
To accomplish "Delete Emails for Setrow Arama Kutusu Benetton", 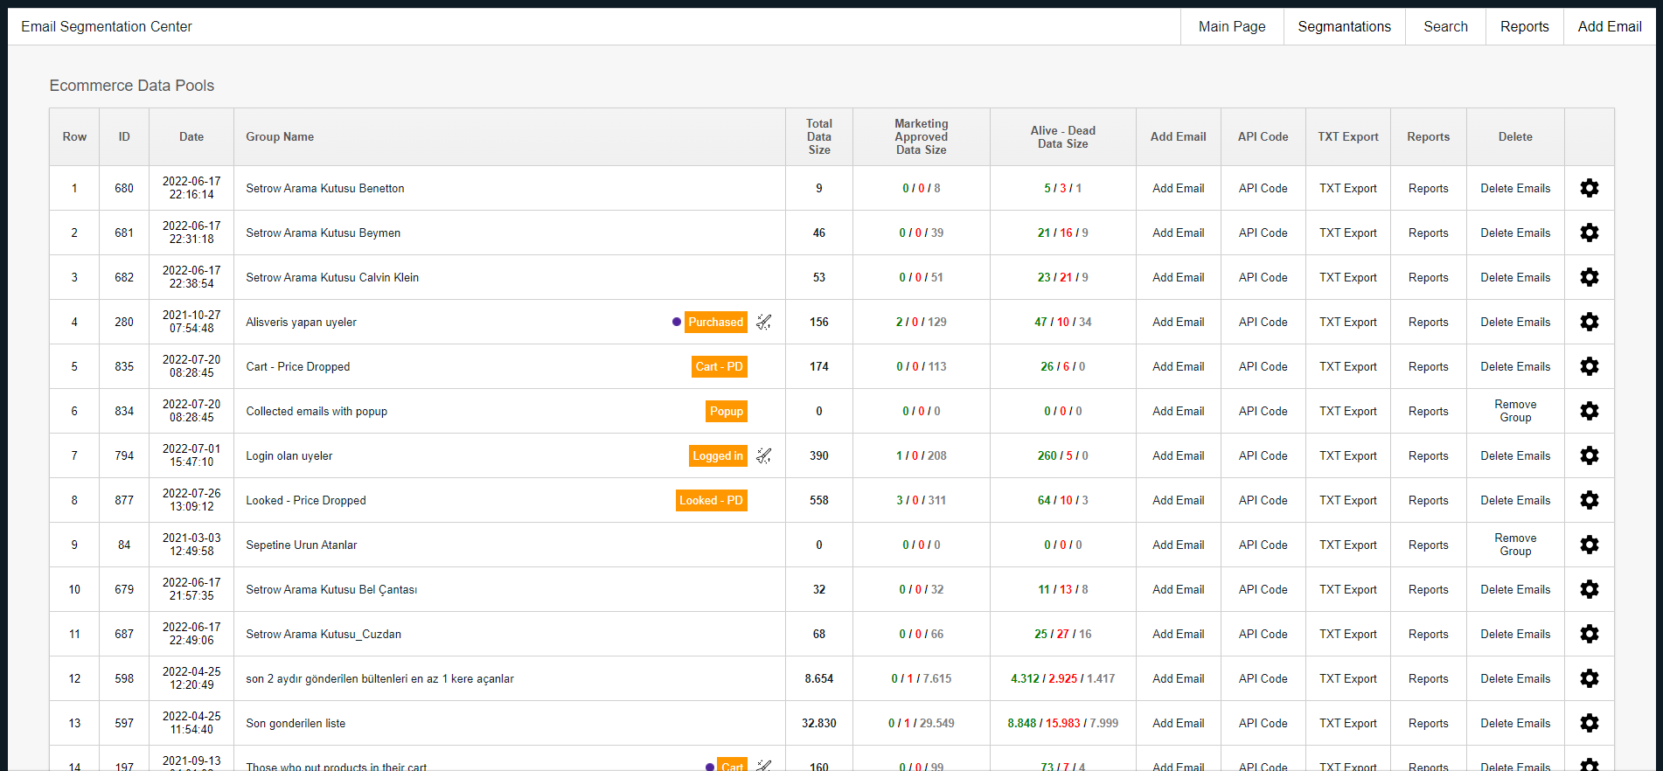I will [1515, 188].
